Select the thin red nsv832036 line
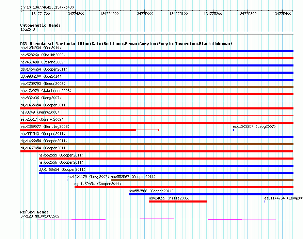Viewport: 303px width, 239px height. click(x=157, y=101)
